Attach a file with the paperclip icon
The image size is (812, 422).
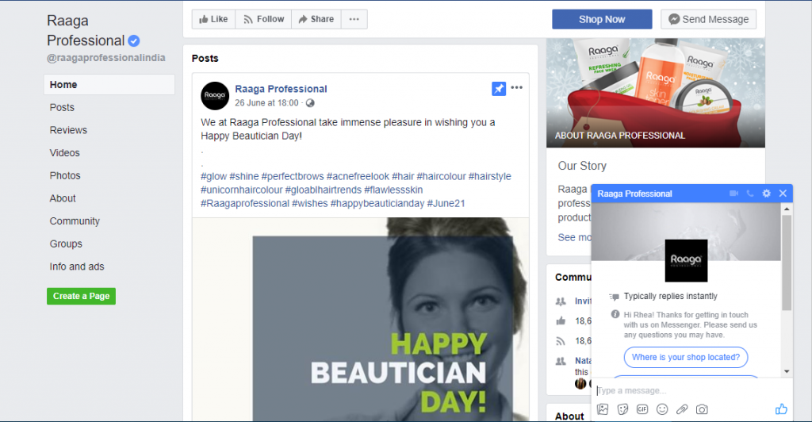(682, 409)
